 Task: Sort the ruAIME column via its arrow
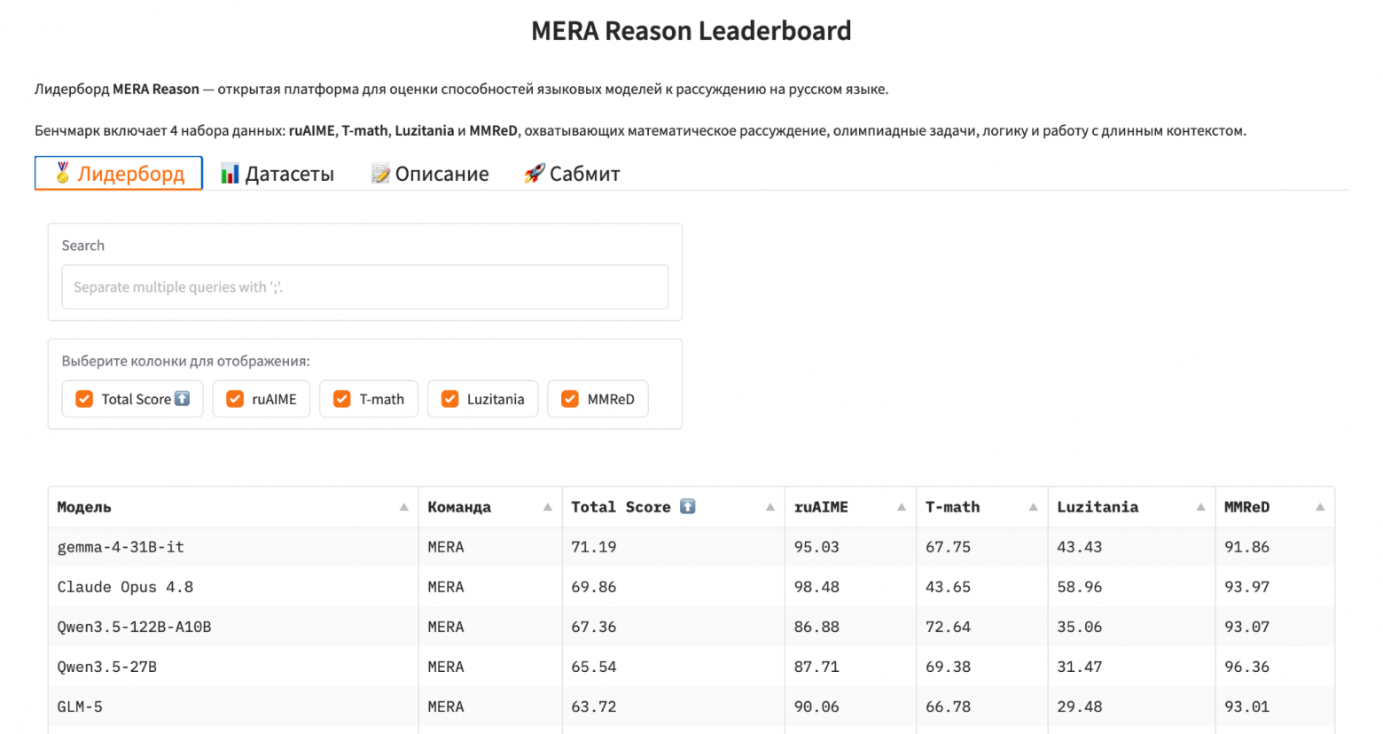[x=901, y=507]
